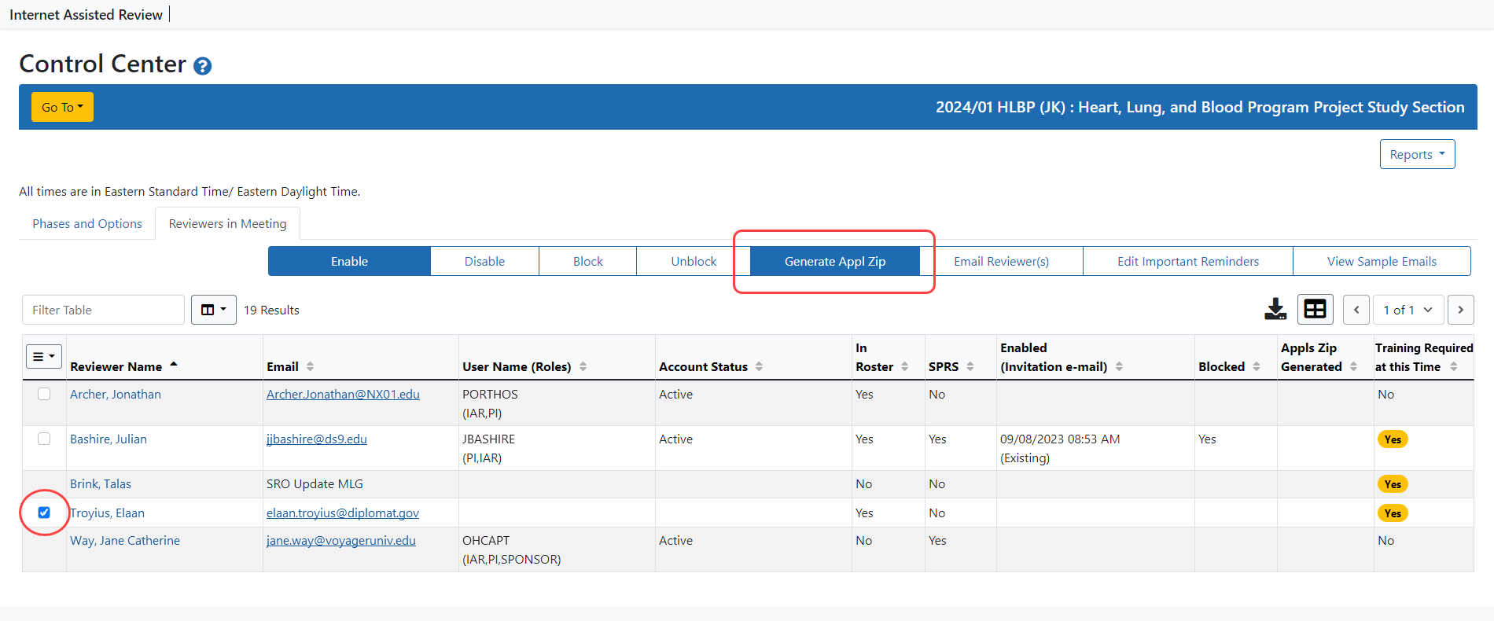Email jjbashire@ds9.edu
This screenshot has width=1494, height=621.
pyautogui.click(x=317, y=439)
